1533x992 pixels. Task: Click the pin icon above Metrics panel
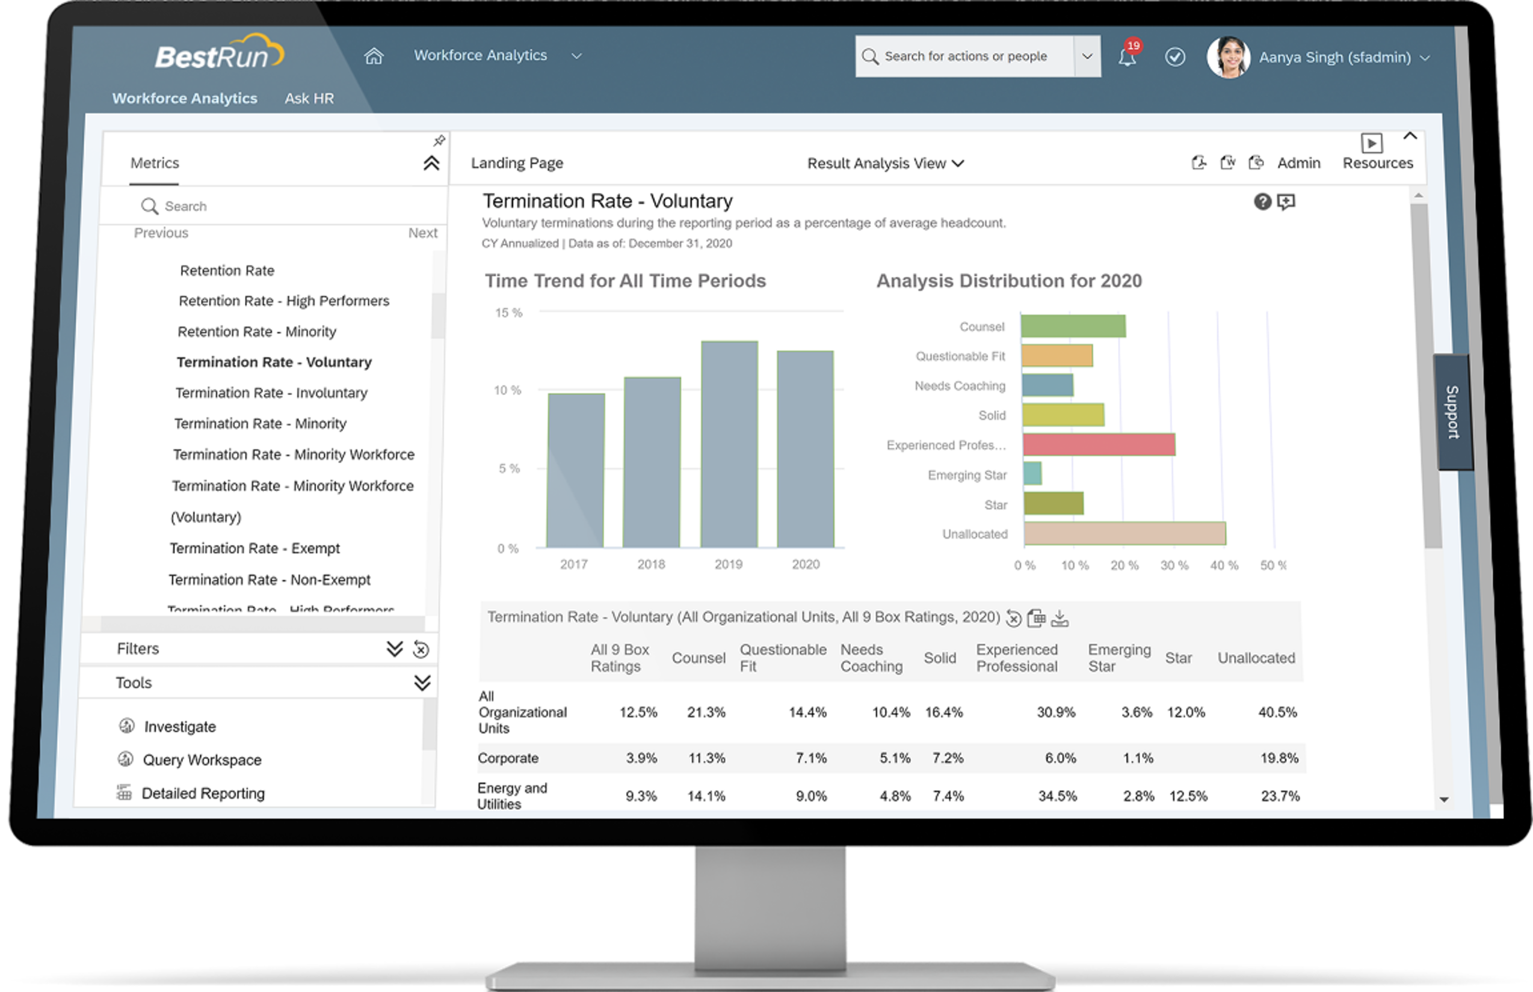tap(439, 140)
